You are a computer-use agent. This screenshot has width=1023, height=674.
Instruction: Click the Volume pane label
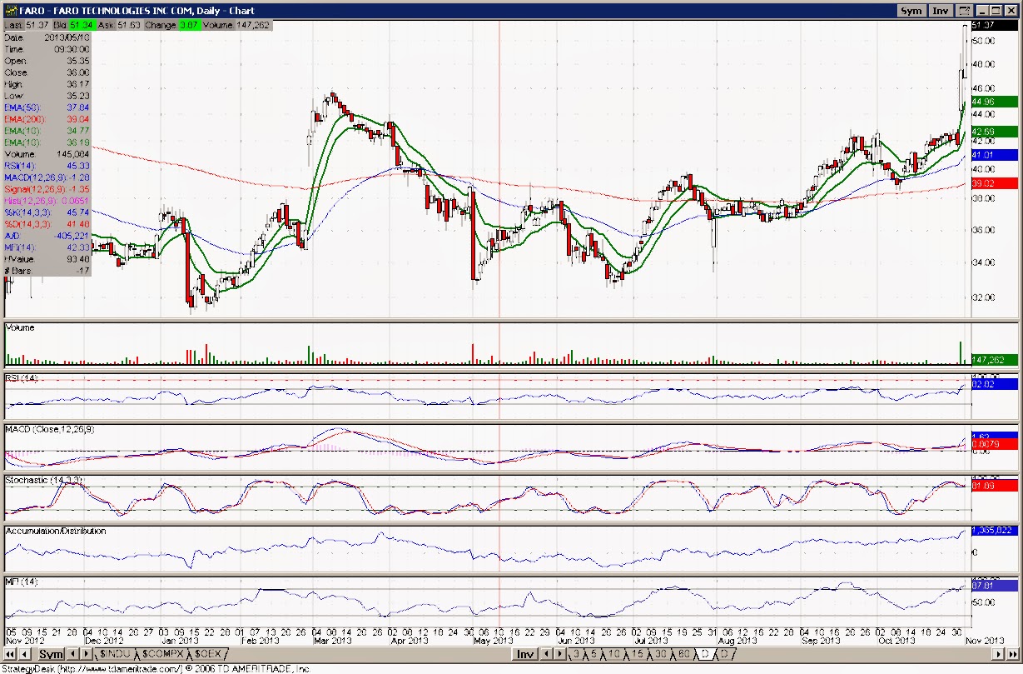21,327
